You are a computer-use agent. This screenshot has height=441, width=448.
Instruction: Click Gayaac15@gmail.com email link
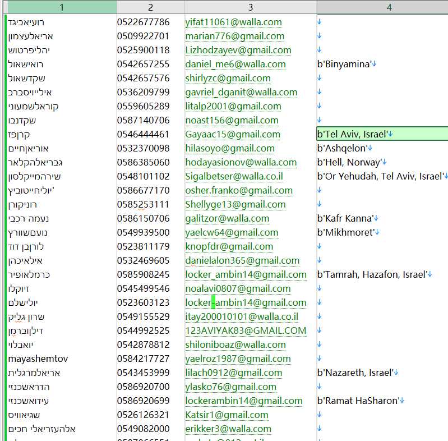pos(233,134)
